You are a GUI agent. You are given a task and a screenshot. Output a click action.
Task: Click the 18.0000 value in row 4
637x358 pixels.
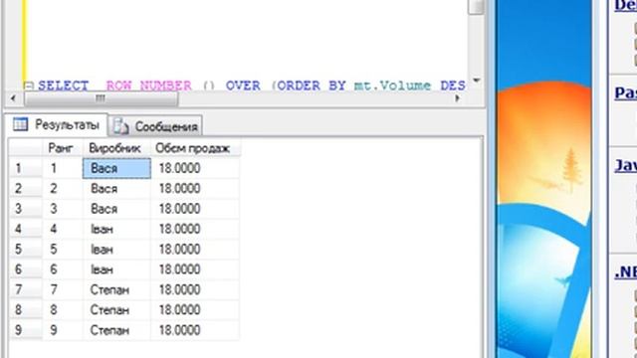click(195, 230)
